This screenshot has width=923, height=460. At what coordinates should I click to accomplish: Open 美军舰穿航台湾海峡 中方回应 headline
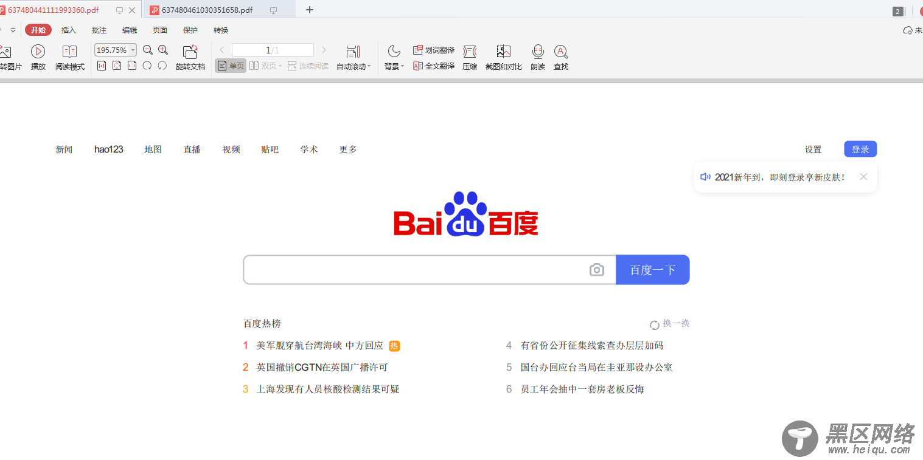[320, 346]
